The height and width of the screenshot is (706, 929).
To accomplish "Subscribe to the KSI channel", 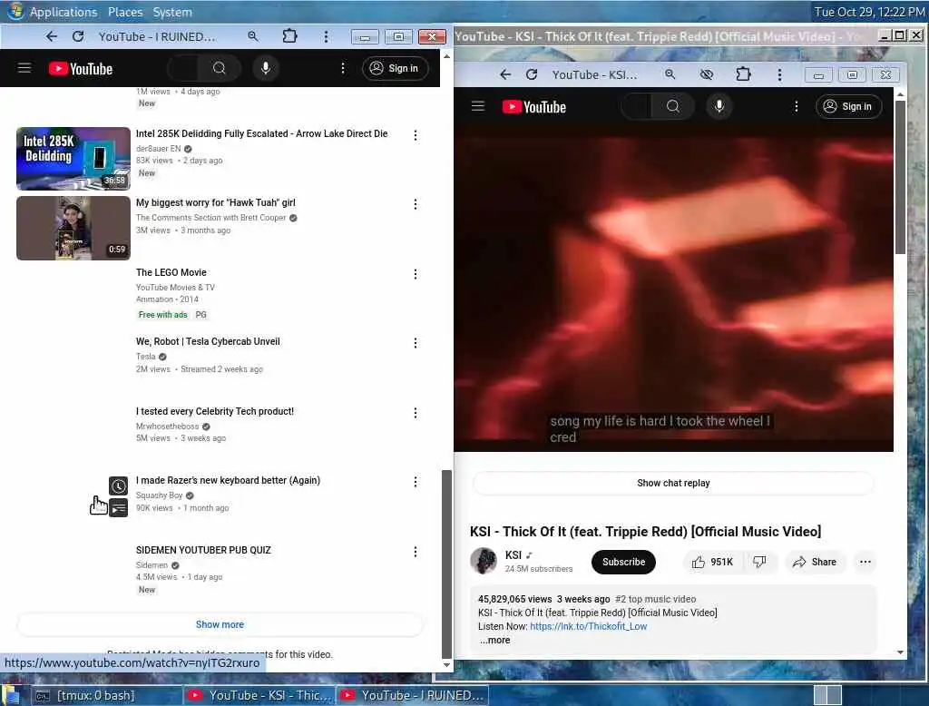I will 623,562.
